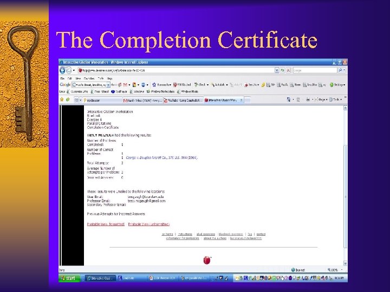Screen dimensions: 390x292
Task: Click the Favorites Center star icon
Action: pos(62,100)
